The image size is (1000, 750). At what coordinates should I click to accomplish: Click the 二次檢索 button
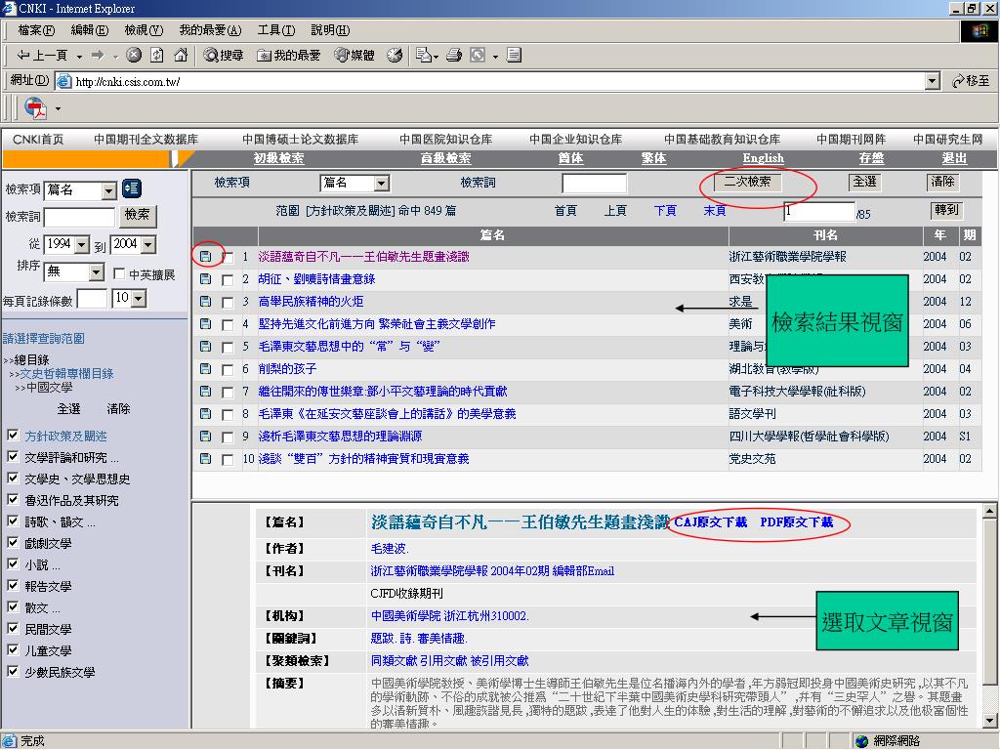[747, 182]
